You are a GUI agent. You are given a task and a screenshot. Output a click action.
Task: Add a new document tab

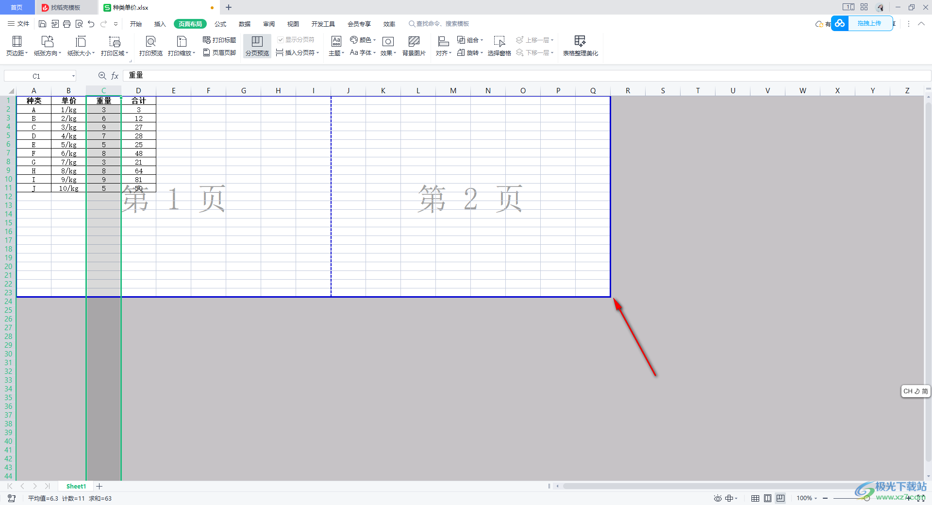click(229, 7)
